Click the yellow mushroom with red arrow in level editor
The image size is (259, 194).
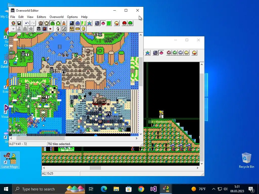(195, 53)
